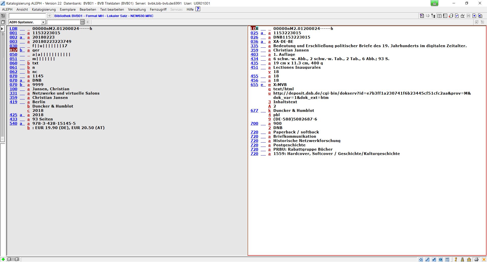Click the blue X close record icon
Image resolution: width=487 pixels, height=262 pixels.
tap(474, 16)
